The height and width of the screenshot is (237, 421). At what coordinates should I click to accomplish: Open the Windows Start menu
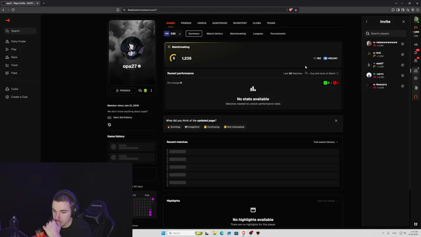click(163, 233)
